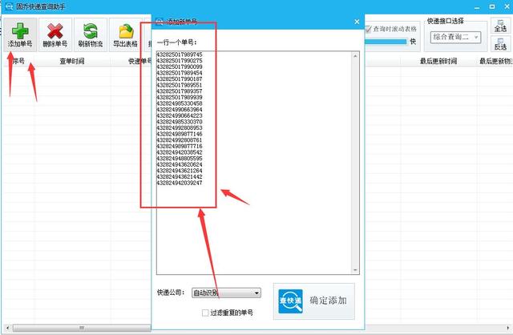Click the 最后更新时间 column header

click(438, 61)
